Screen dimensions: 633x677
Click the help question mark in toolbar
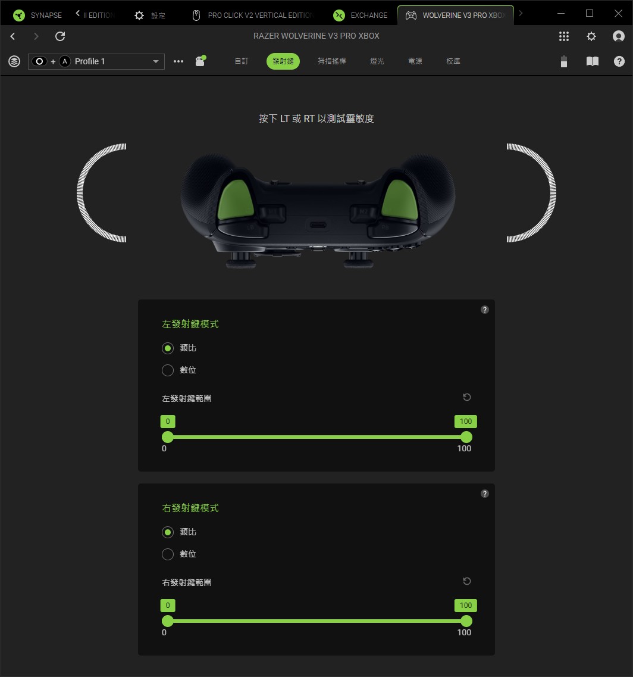pyautogui.click(x=619, y=61)
